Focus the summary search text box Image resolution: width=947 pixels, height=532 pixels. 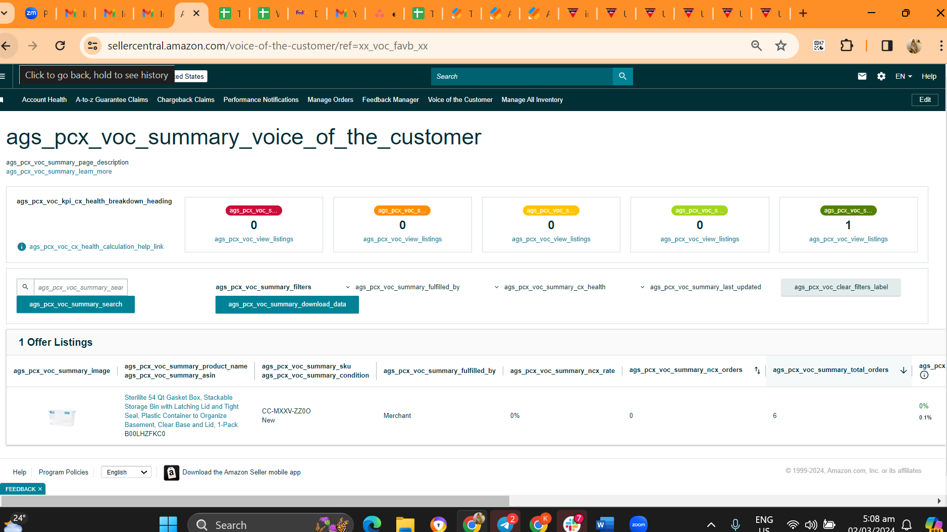(x=81, y=287)
